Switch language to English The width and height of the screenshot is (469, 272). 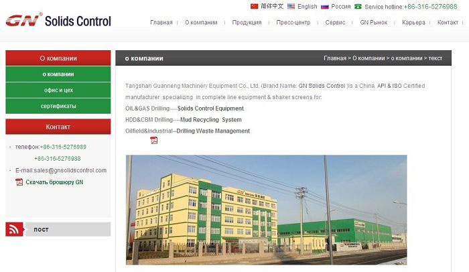tap(307, 6)
